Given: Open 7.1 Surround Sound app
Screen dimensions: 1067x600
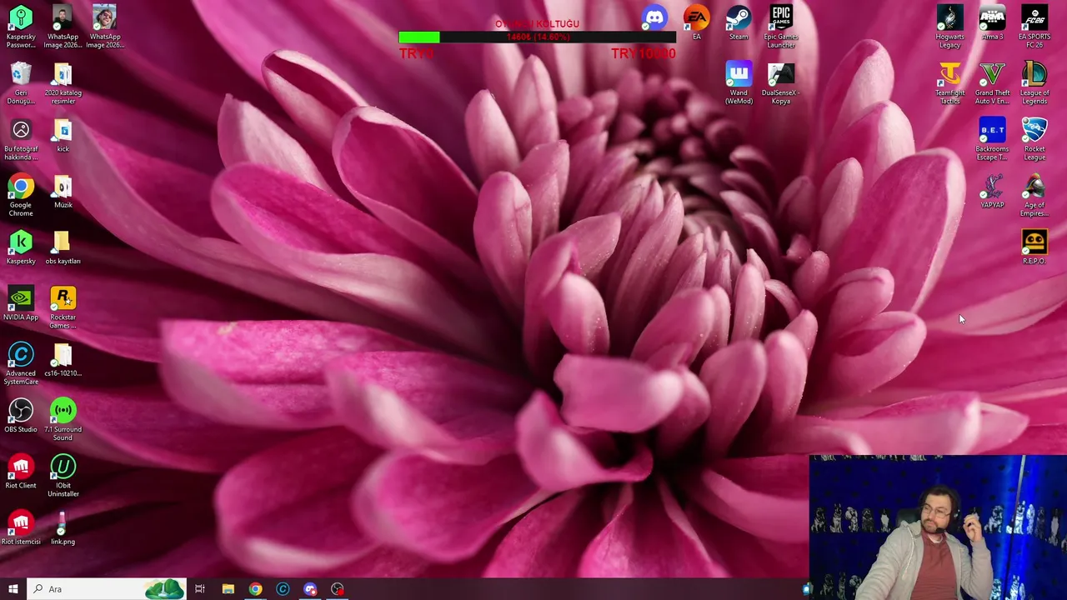Looking at the screenshot, I should [x=63, y=419].
